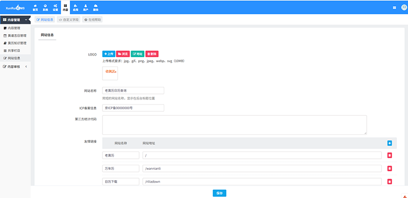Open 内容管理 item in sidebar list
Screen dimensions: 408x198
pos(15,28)
